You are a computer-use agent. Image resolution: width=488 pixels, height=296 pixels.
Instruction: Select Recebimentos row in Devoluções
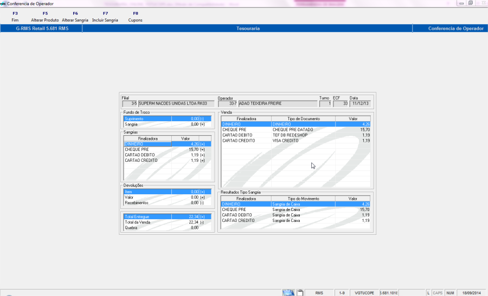tap(168, 203)
